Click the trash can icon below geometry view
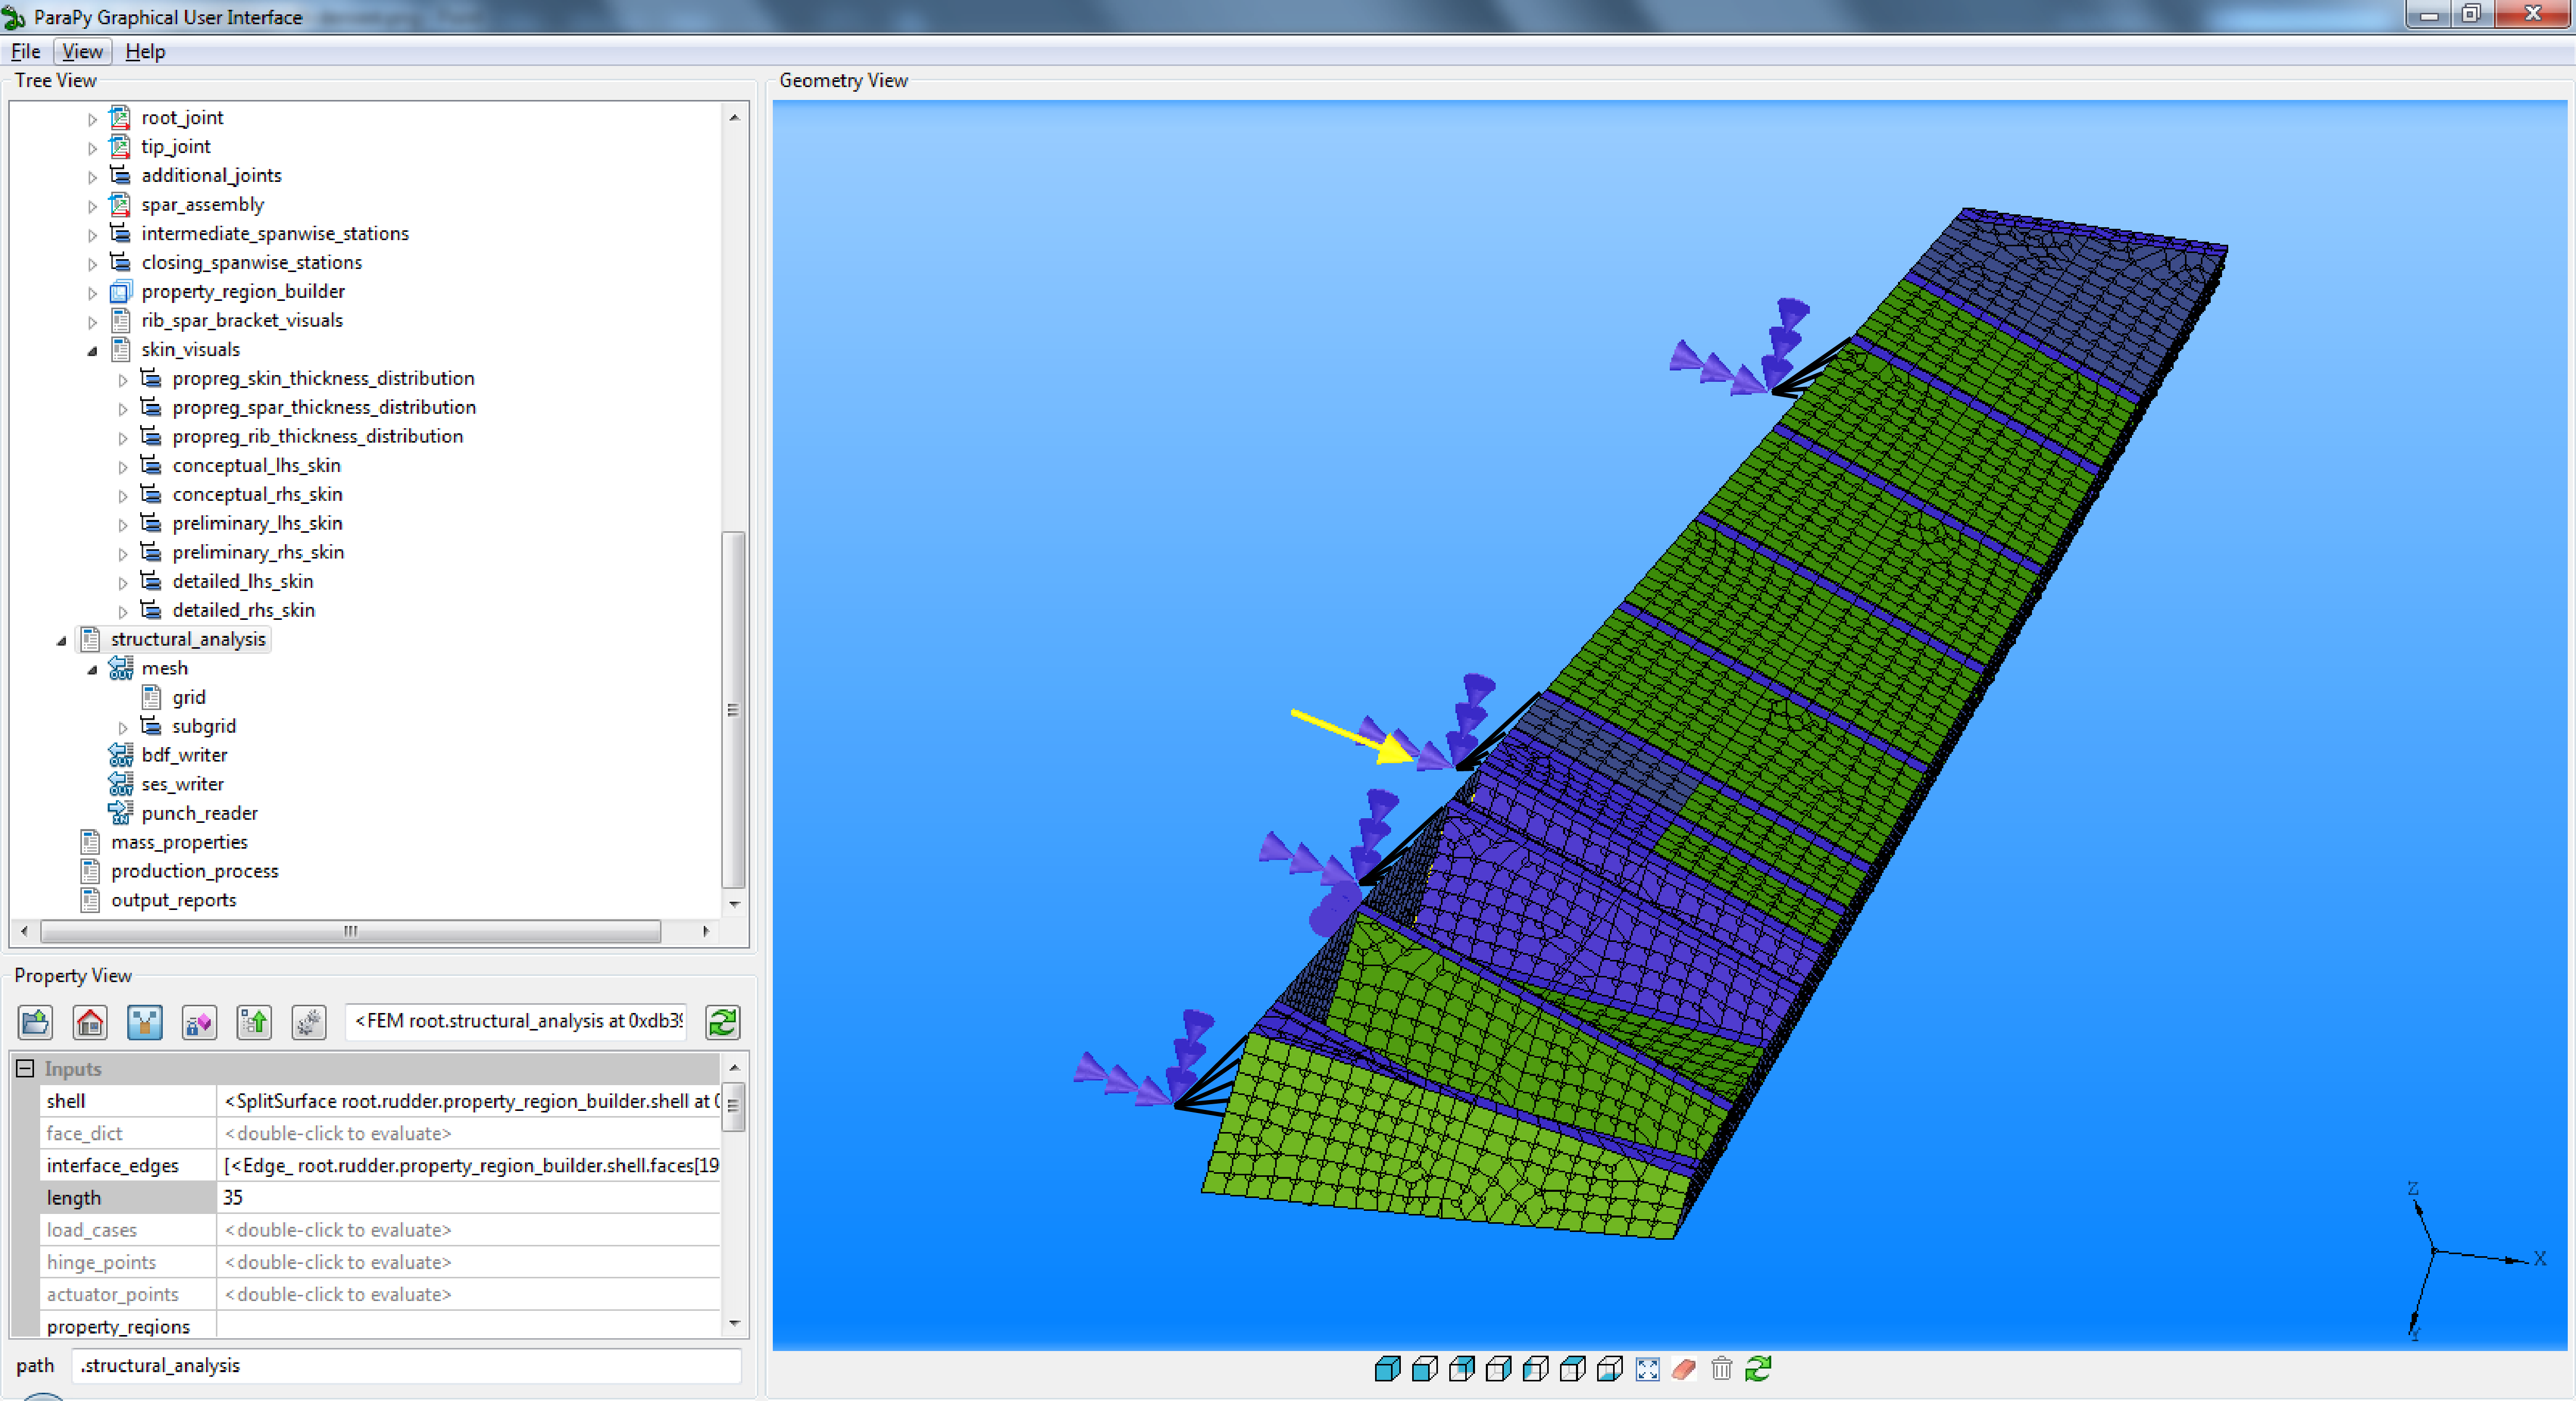Viewport: 2576px width, 1401px height. point(1721,1369)
